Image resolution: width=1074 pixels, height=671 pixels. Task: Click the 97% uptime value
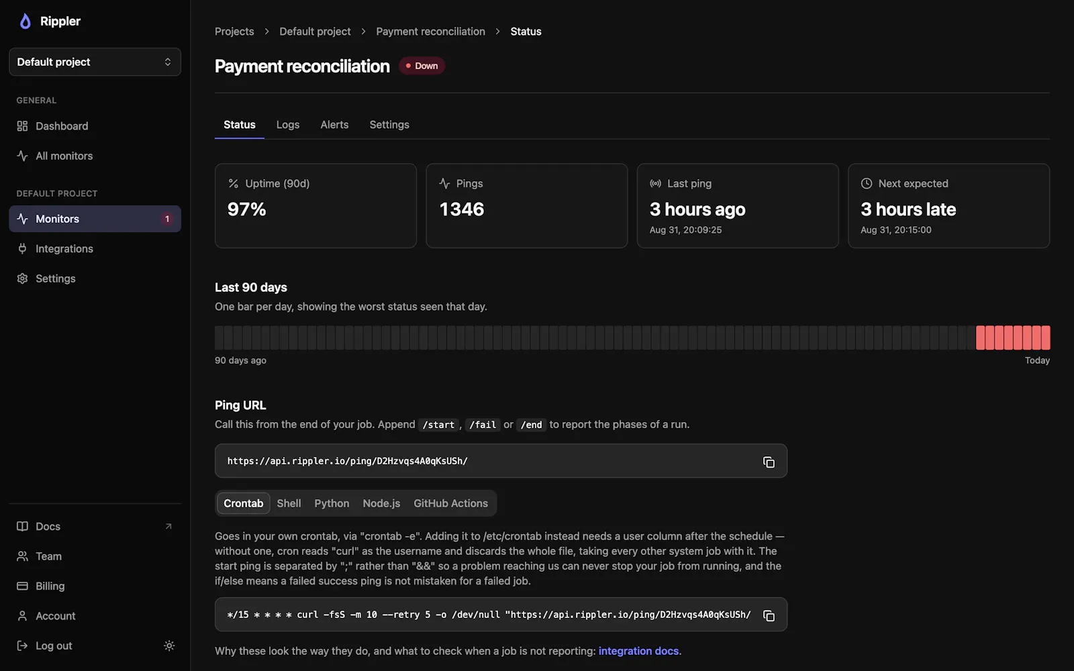click(x=247, y=209)
